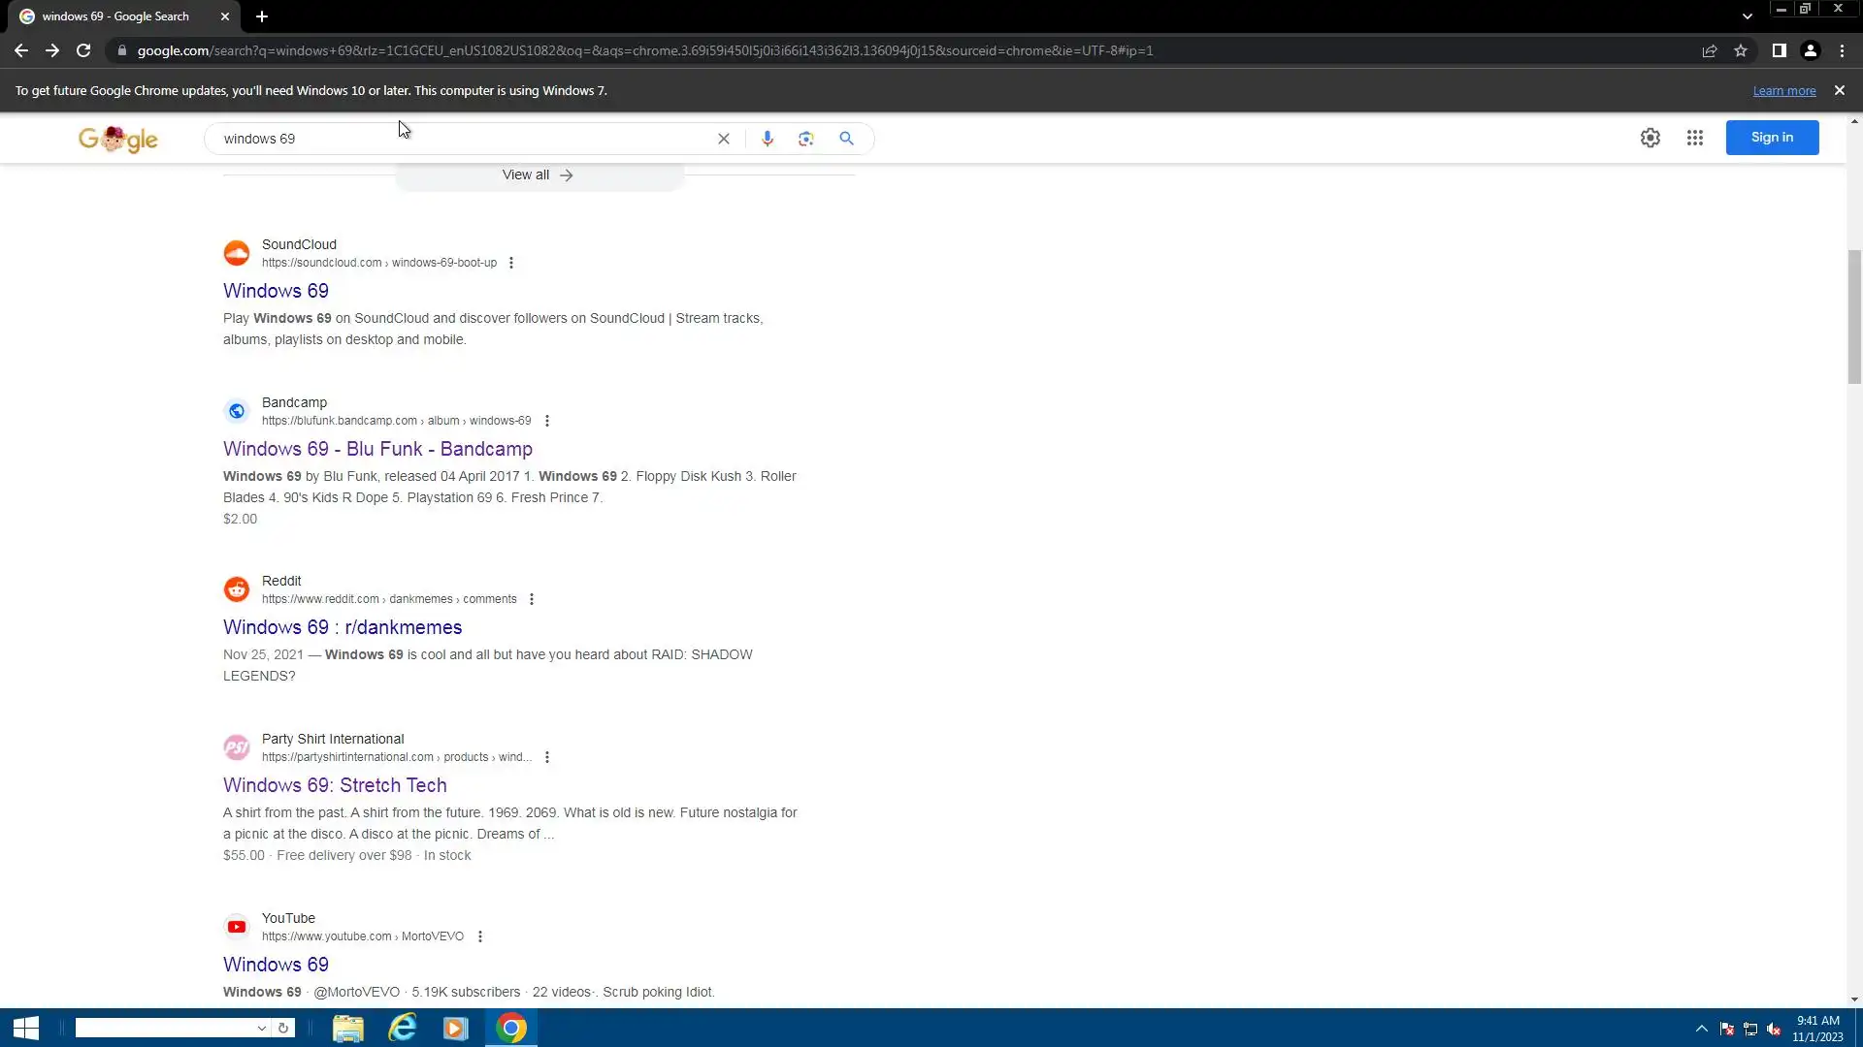Bookmark this tab with star icon
Viewport: 1863px width, 1047px height.
(x=1741, y=50)
